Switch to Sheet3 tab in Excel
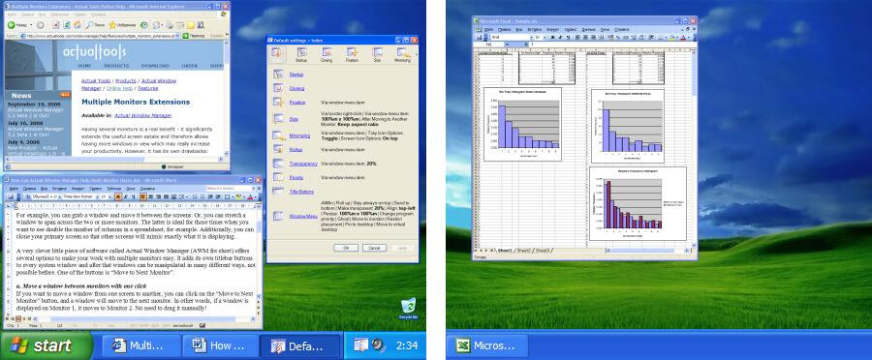The image size is (872, 360). coord(543,251)
